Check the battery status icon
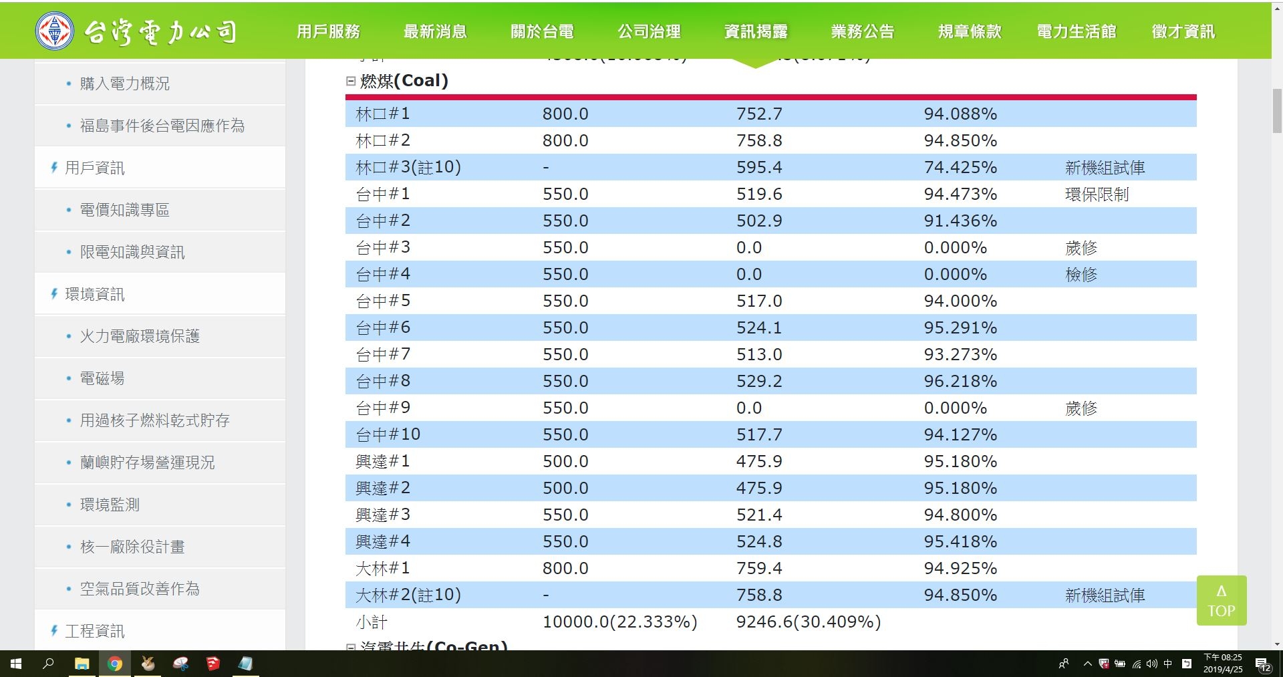 (1120, 664)
